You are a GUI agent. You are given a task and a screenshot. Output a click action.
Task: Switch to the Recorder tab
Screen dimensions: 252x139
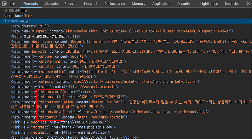(x=232, y=4)
